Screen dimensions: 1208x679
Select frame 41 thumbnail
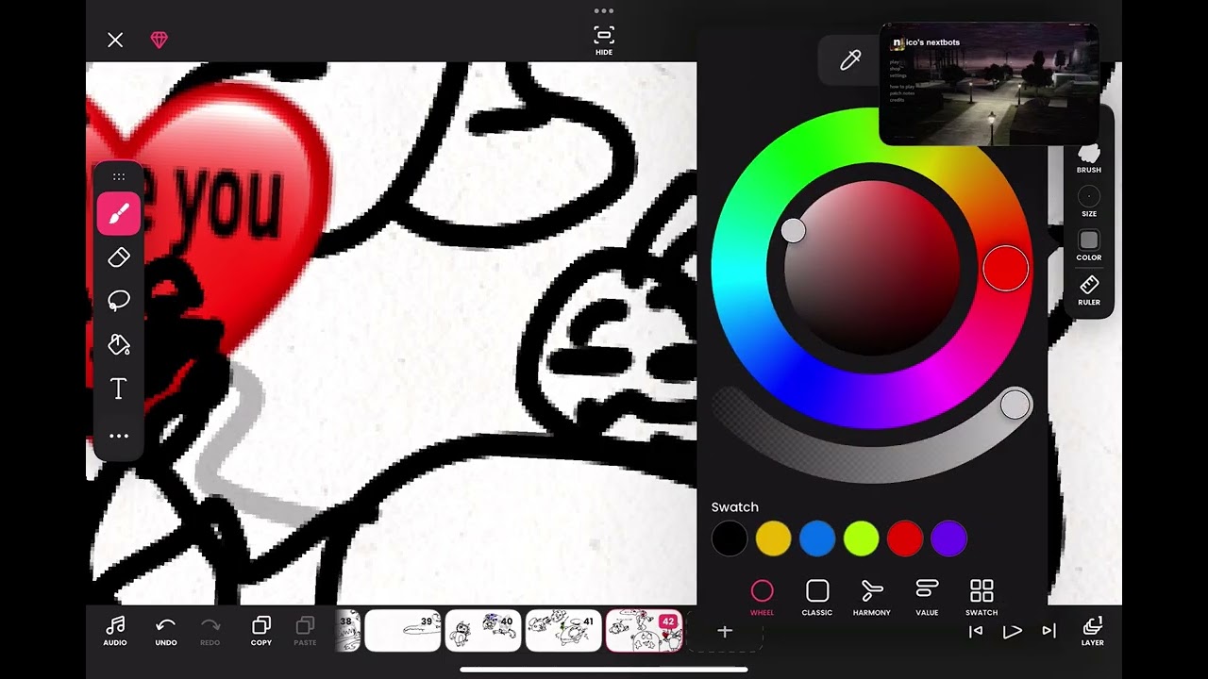(x=563, y=631)
